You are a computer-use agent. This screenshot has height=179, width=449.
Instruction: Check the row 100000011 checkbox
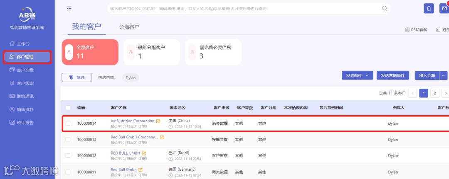click(68, 172)
